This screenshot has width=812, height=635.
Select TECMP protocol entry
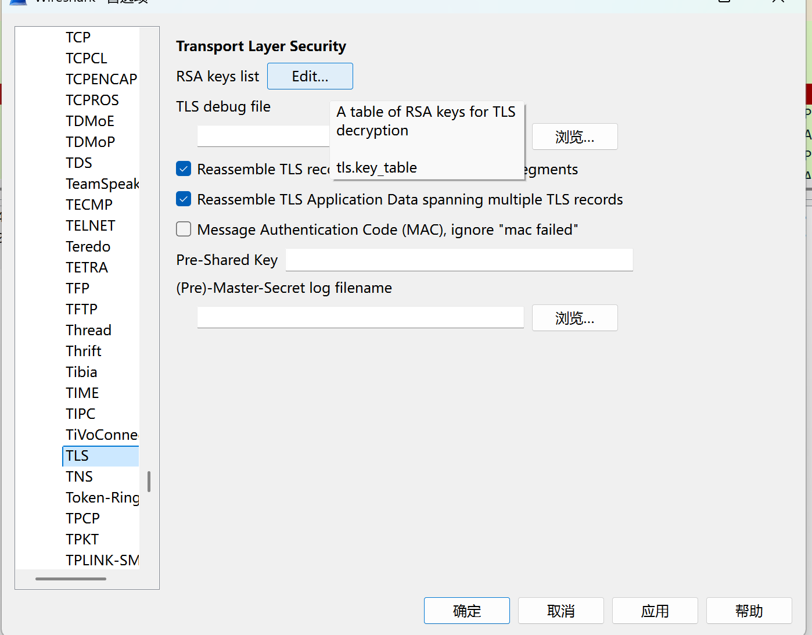[89, 205]
